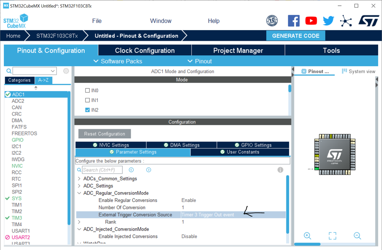Switch to System view
The height and width of the screenshot is (250, 382).
[358, 71]
